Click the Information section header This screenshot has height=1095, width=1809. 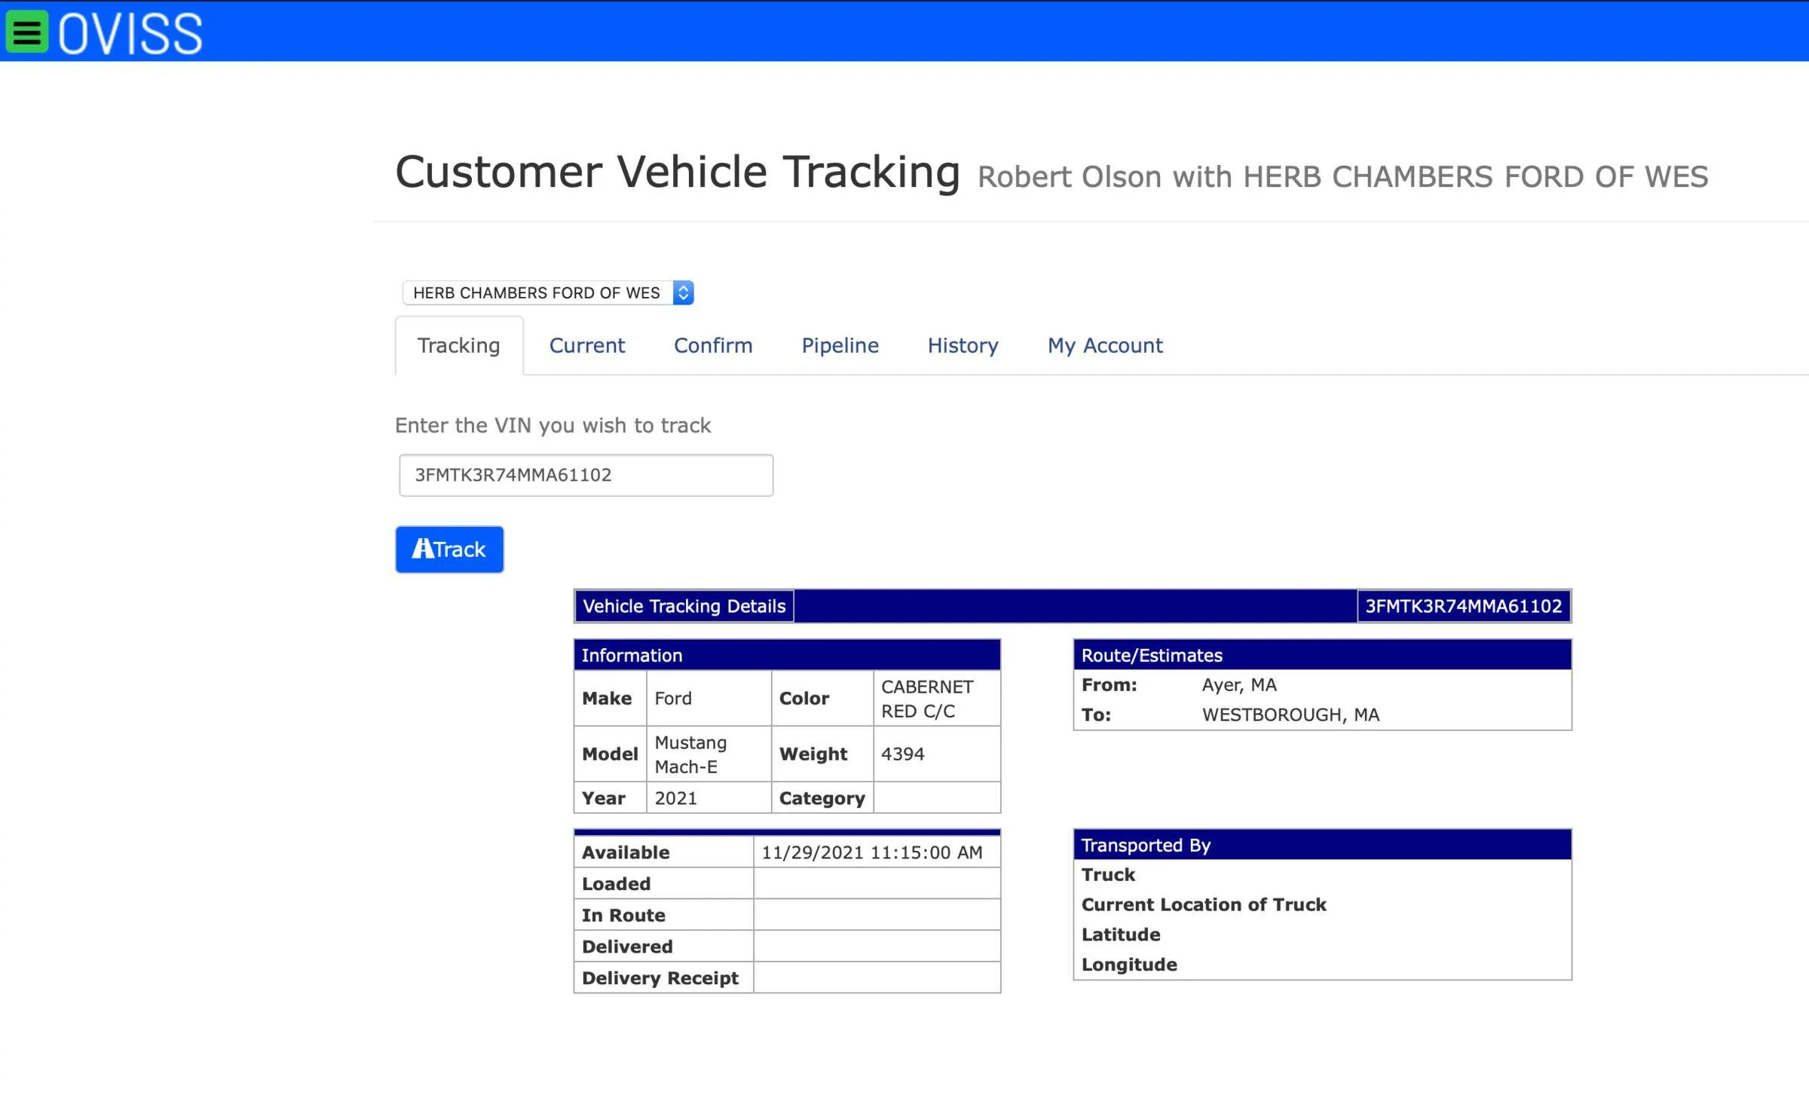click(787, 655)
